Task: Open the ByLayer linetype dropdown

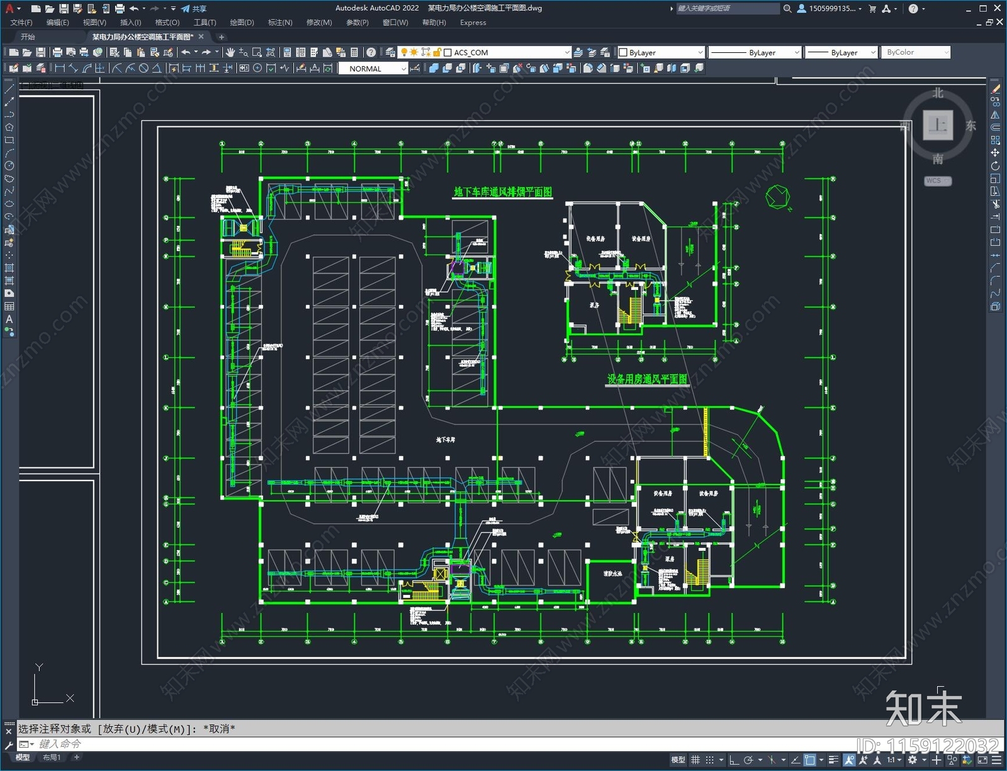Action: coord(797,52)
